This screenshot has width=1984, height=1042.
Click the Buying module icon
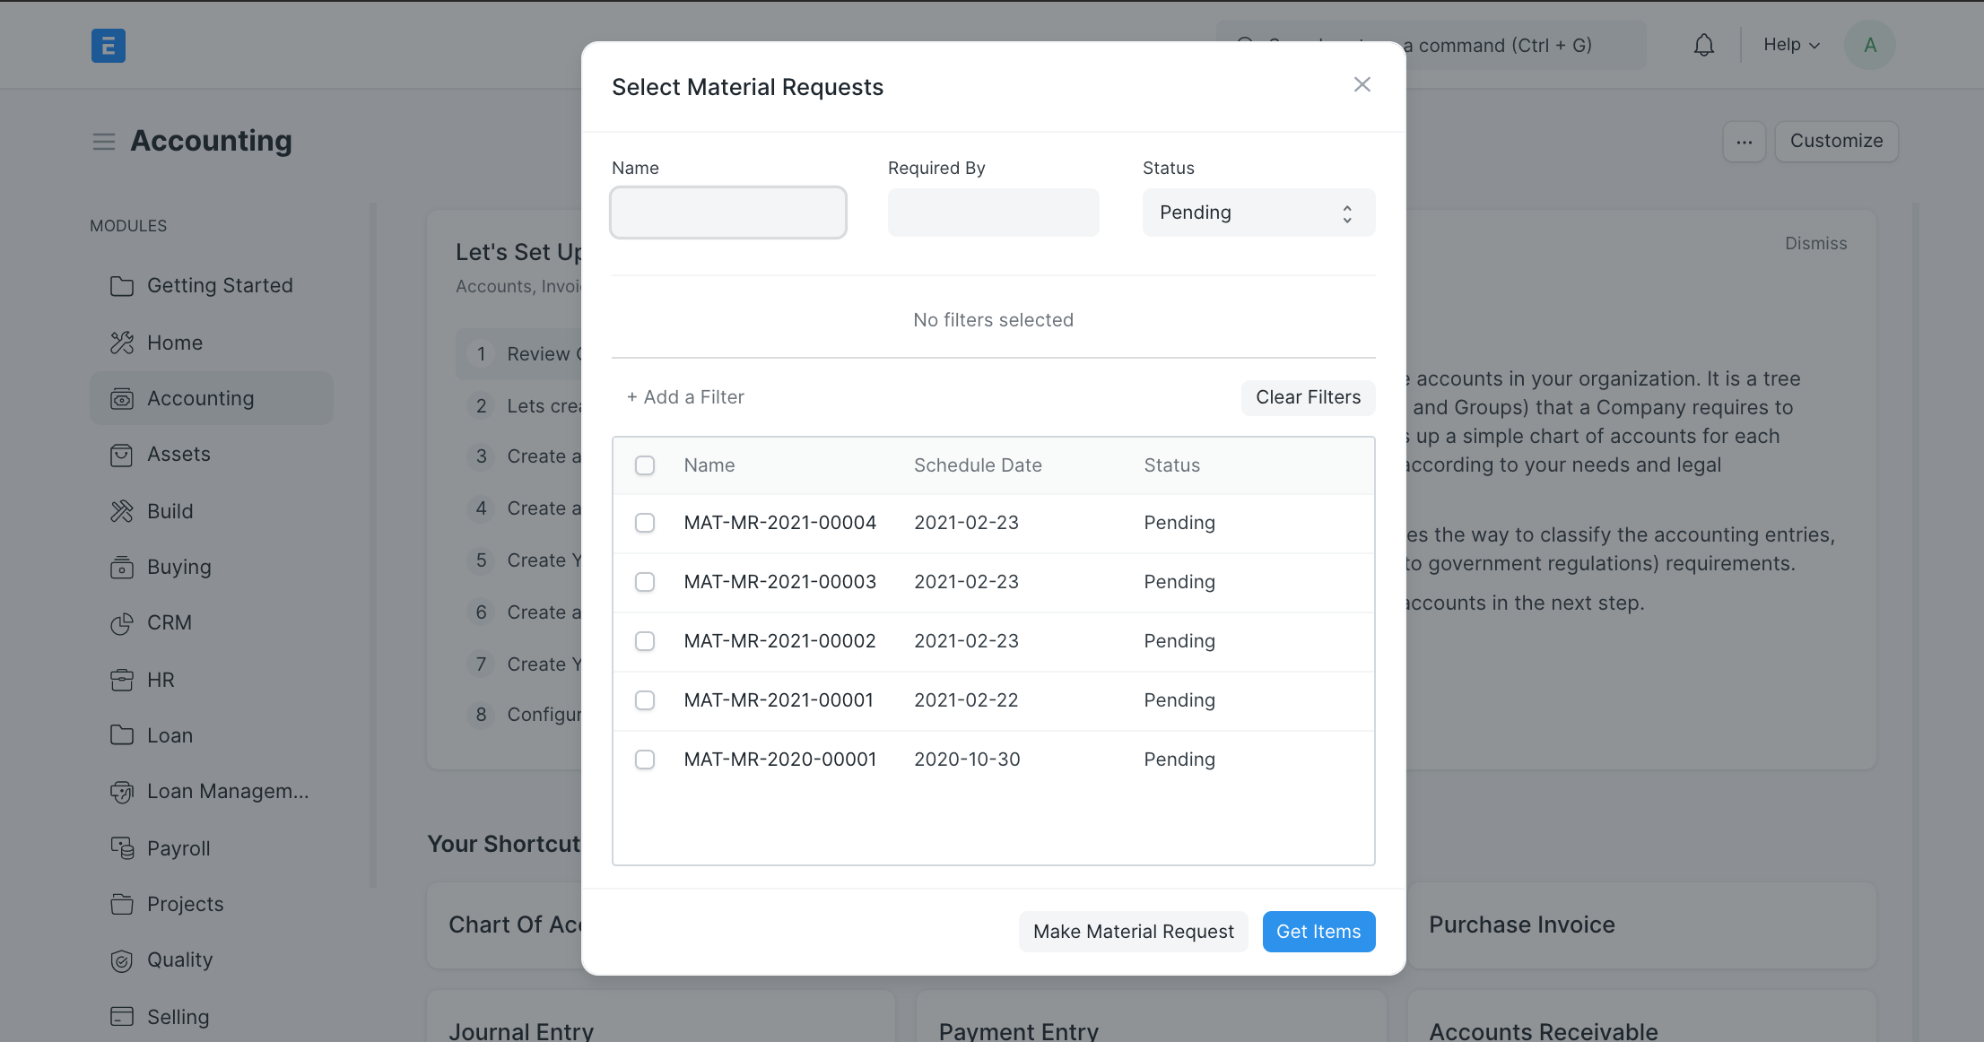(x=121, y=568)
